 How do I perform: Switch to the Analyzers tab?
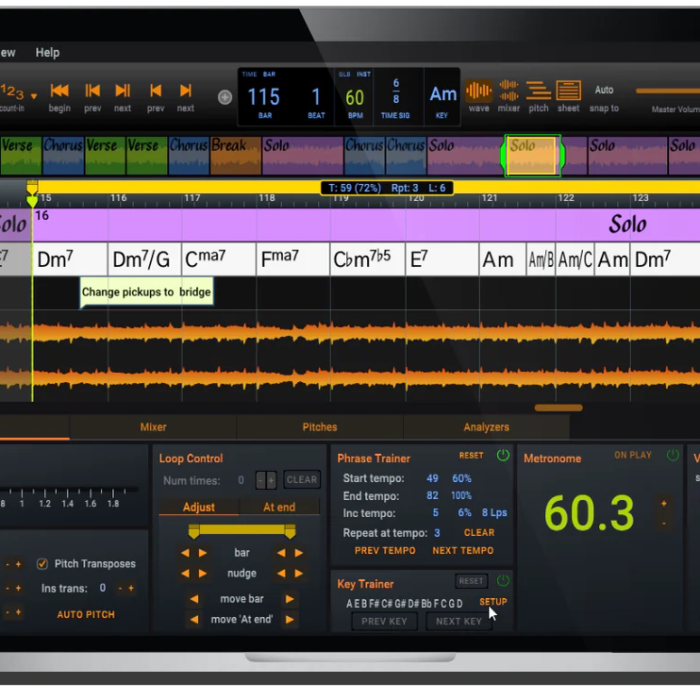(486, 426)
